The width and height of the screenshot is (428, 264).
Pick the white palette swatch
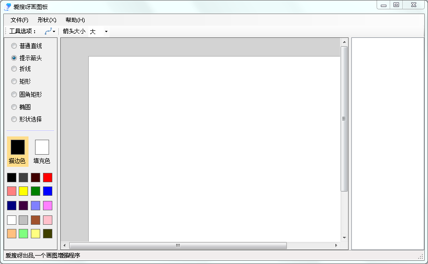(12, 220)
